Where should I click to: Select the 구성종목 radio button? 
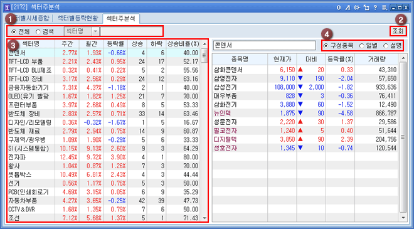tap(326, 46)
